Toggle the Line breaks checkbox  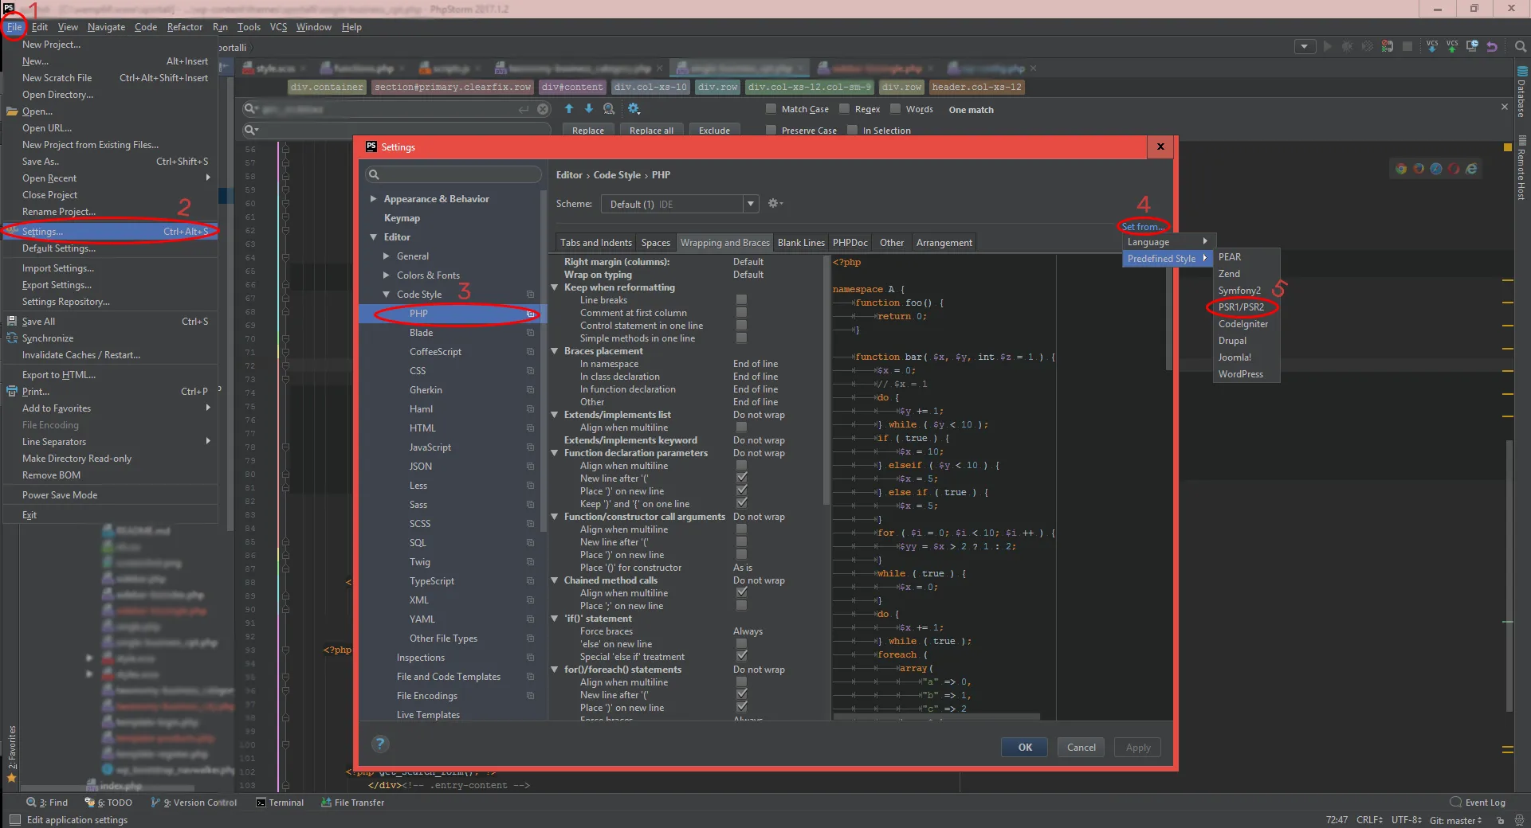[x=742, y=300]
